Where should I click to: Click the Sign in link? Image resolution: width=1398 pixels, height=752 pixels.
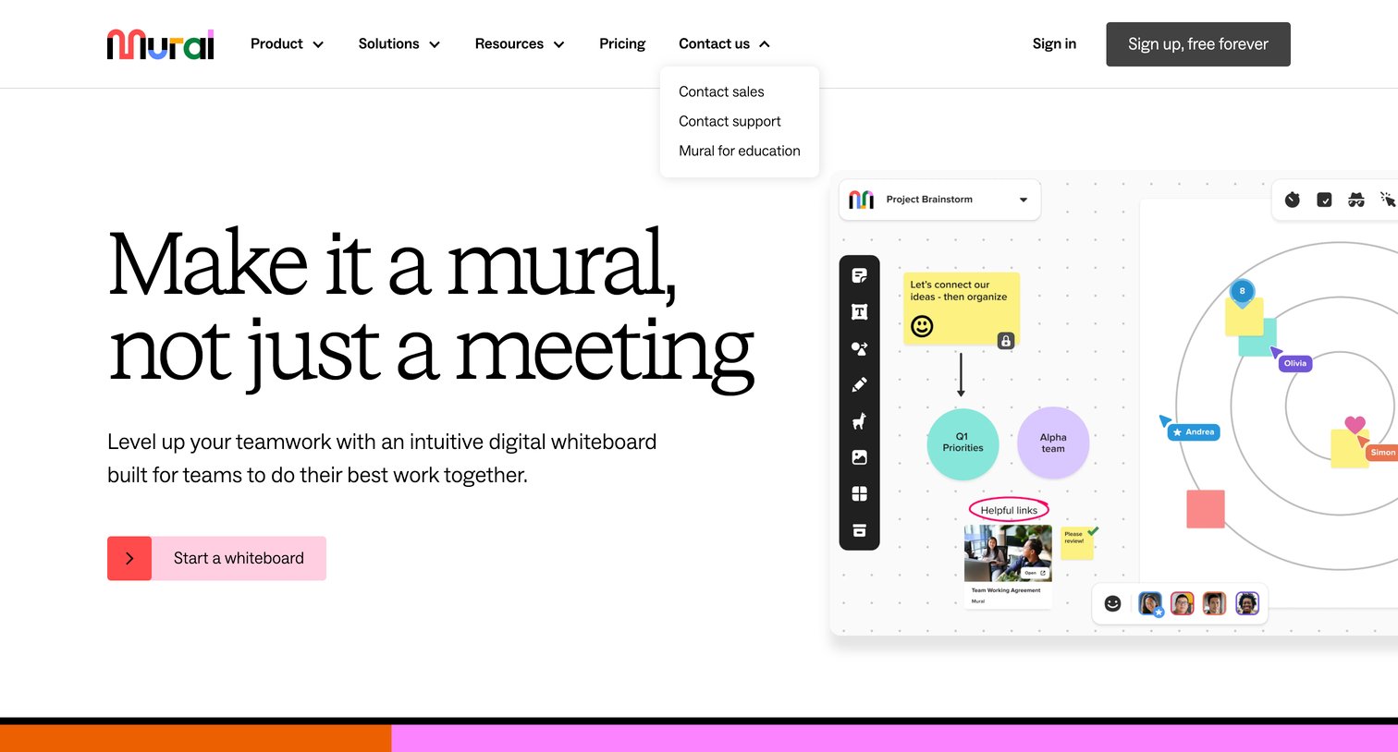[1054, 43]
